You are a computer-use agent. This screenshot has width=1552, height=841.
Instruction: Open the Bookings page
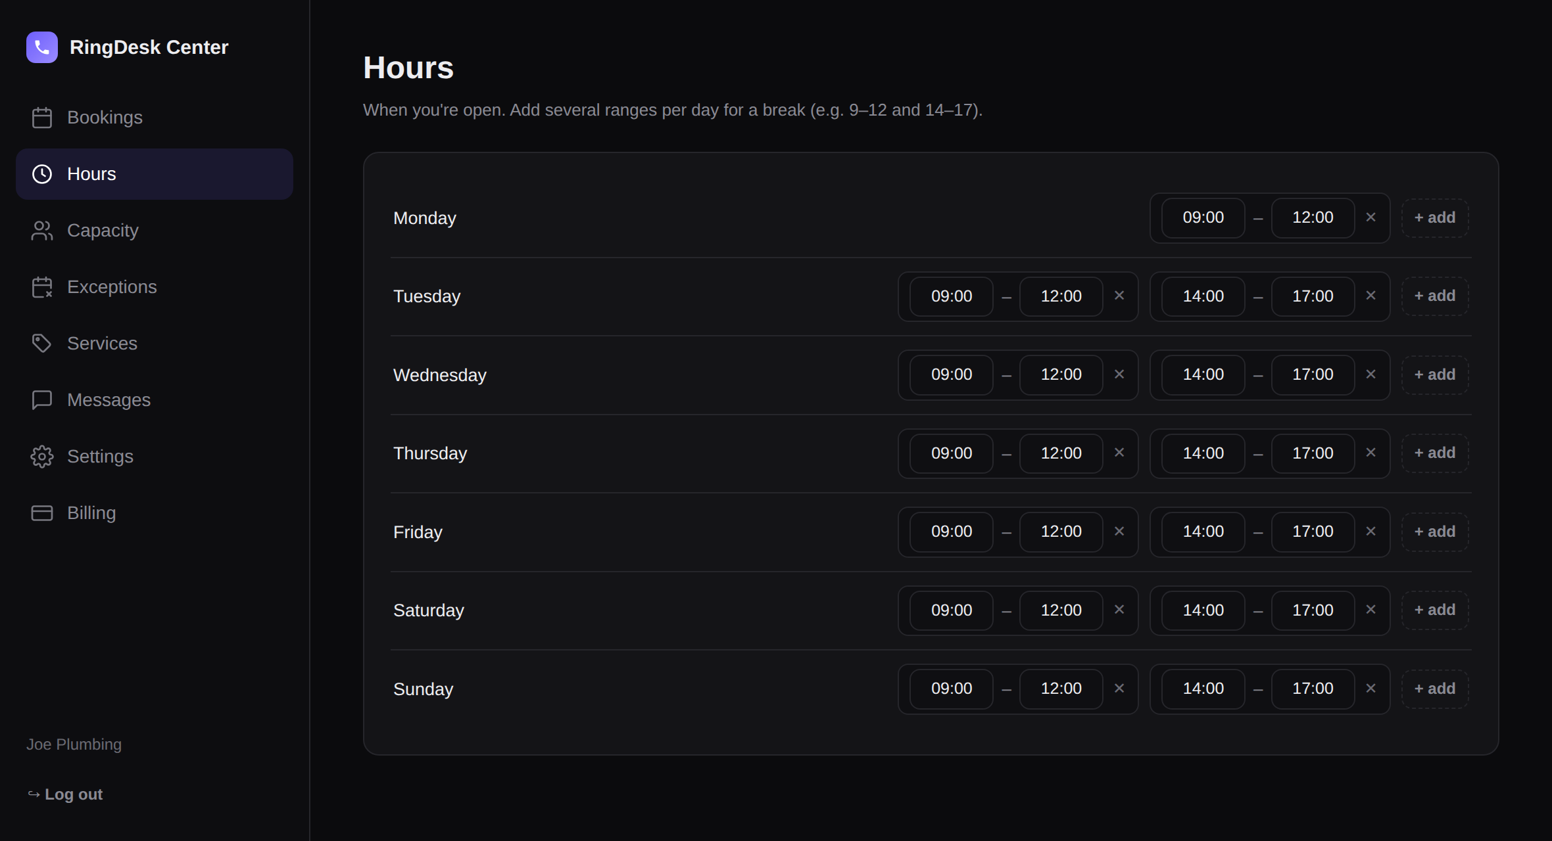click(155, 118)
